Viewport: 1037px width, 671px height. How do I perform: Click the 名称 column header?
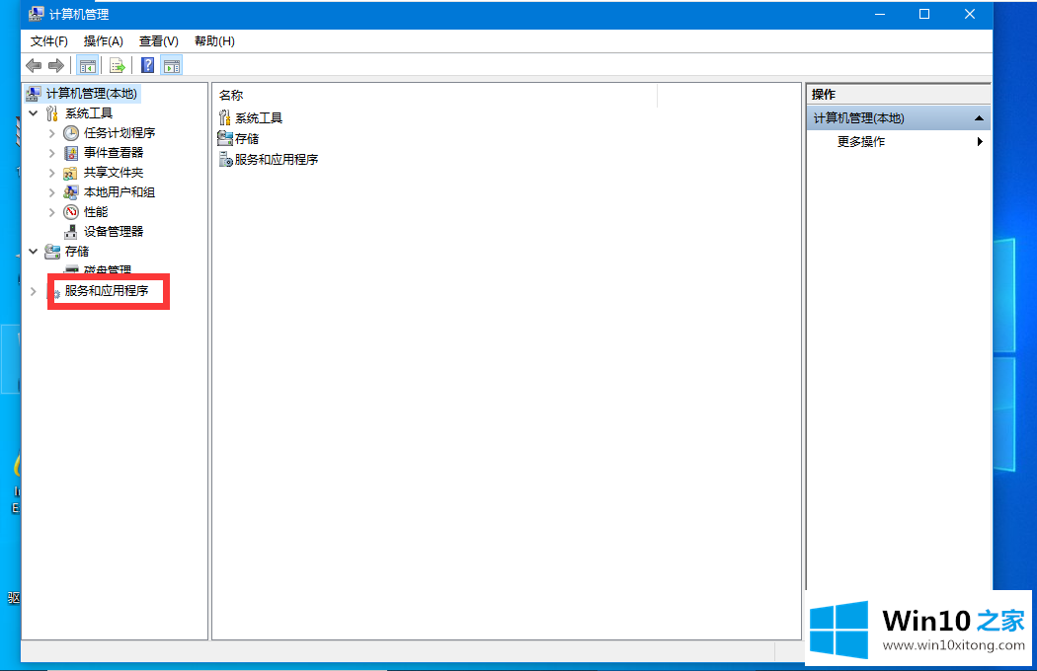click(x=436, y=95)
